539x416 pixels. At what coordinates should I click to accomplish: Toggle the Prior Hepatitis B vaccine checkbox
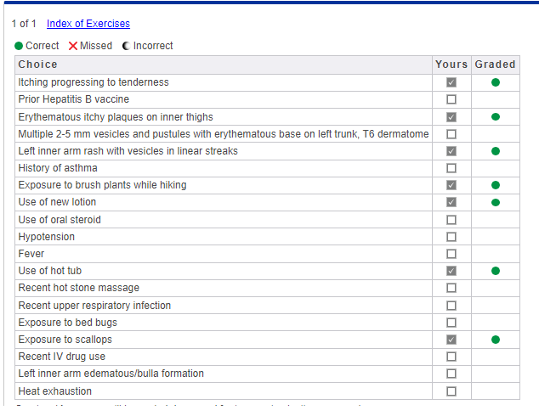tap(451, 99)
